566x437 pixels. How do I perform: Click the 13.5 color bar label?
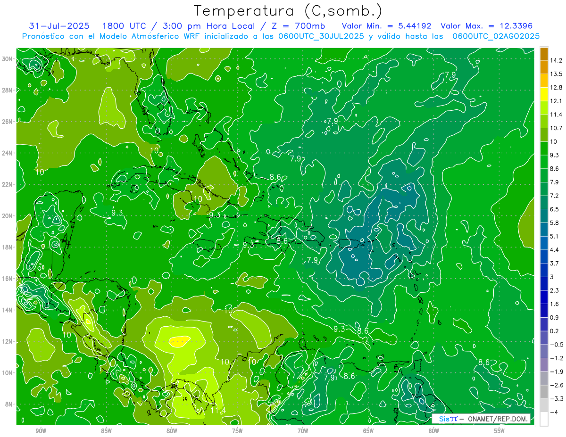click(x=557, y=74)
